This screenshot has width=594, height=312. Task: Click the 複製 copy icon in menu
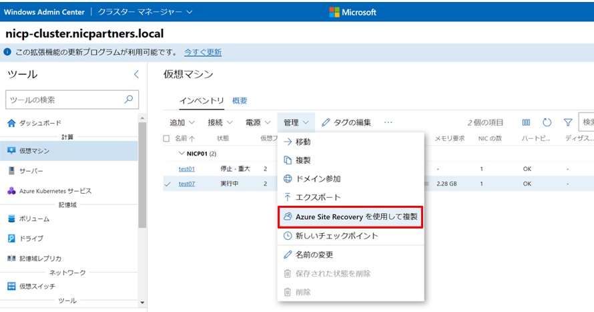(288, 160)
